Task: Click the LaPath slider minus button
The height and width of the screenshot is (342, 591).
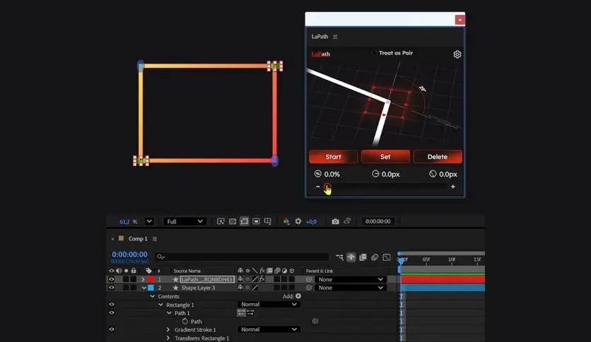Action: (x=317, y=187)
